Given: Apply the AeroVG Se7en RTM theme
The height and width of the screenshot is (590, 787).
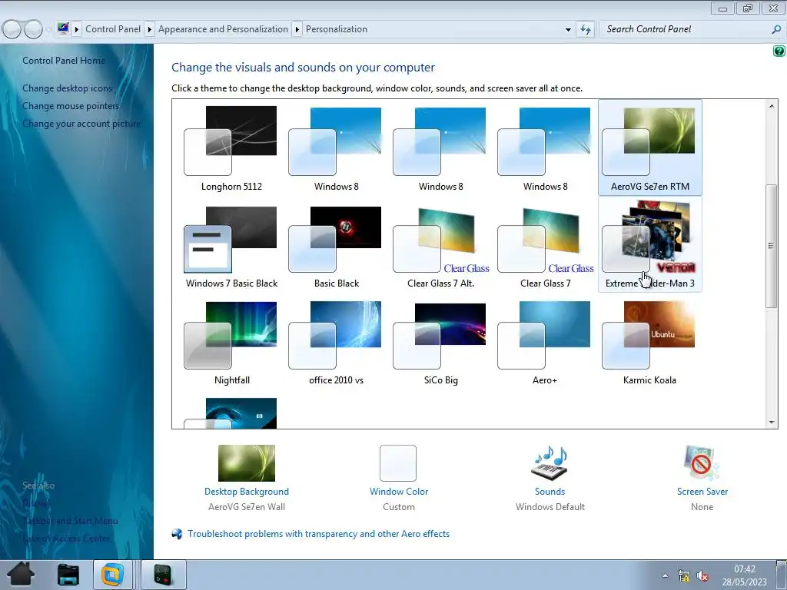Looking at the screenshot, I should tap(650, 148).
